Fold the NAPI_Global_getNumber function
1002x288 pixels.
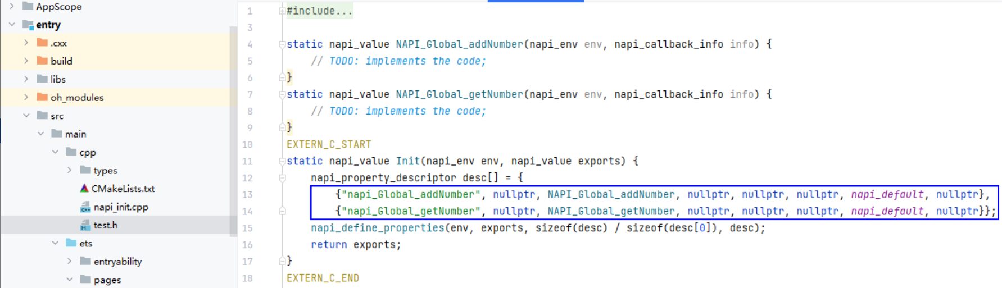pyautogui.click(x=282, y=94)
